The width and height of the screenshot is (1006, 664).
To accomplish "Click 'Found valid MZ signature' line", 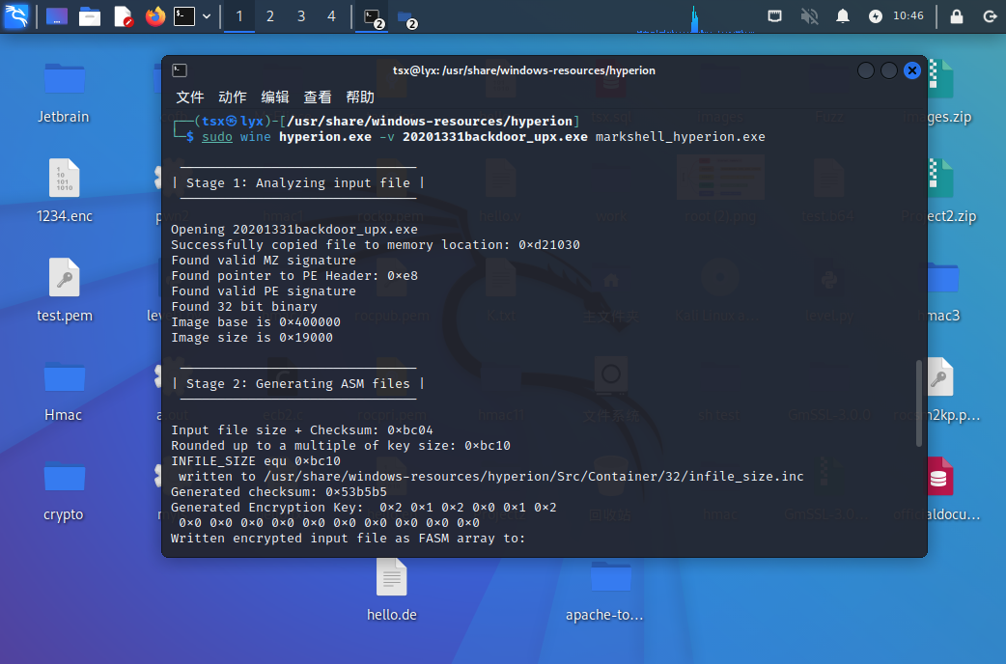I will click(264, 261).
